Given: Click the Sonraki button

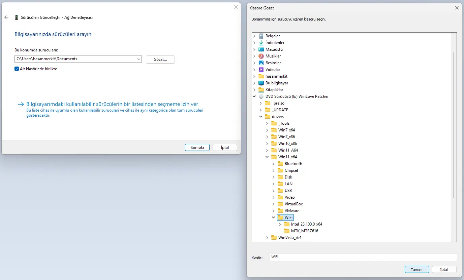Looking at the screenshot, I should point(197,148).
